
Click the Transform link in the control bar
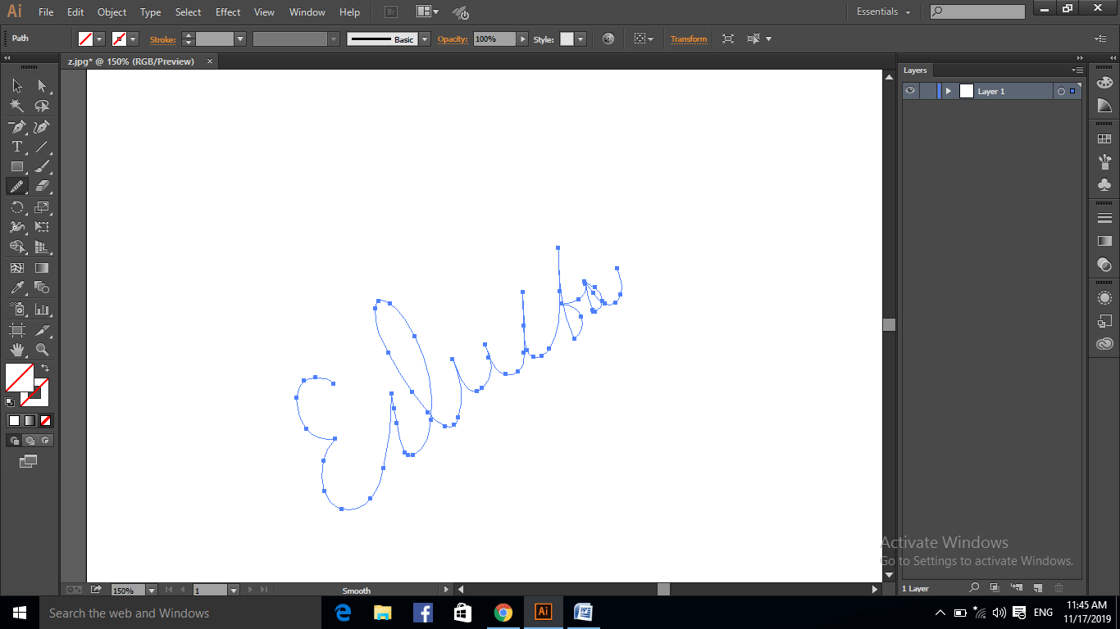point(689,38)
